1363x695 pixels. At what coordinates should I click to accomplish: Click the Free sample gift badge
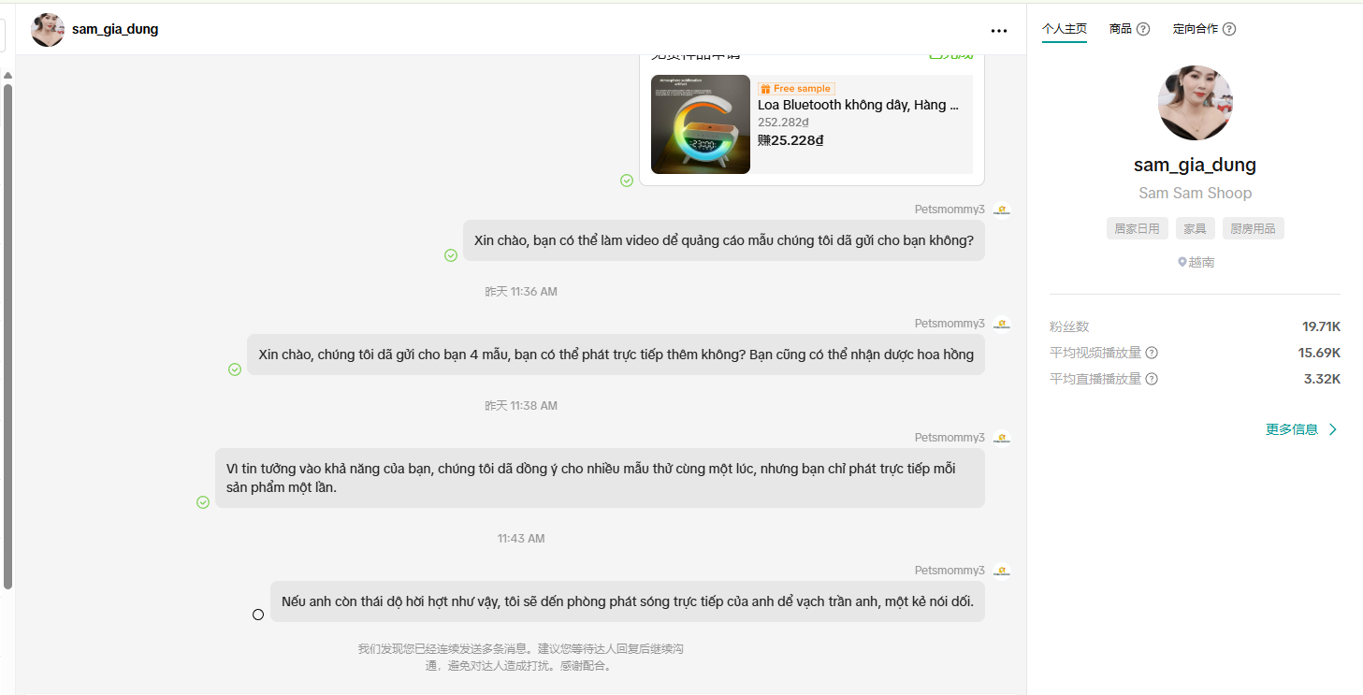tap(796, 89)
